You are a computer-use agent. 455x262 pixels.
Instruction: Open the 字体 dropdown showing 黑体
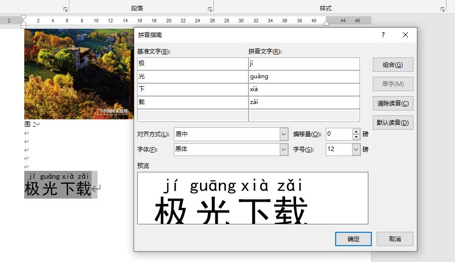[284, 149]
